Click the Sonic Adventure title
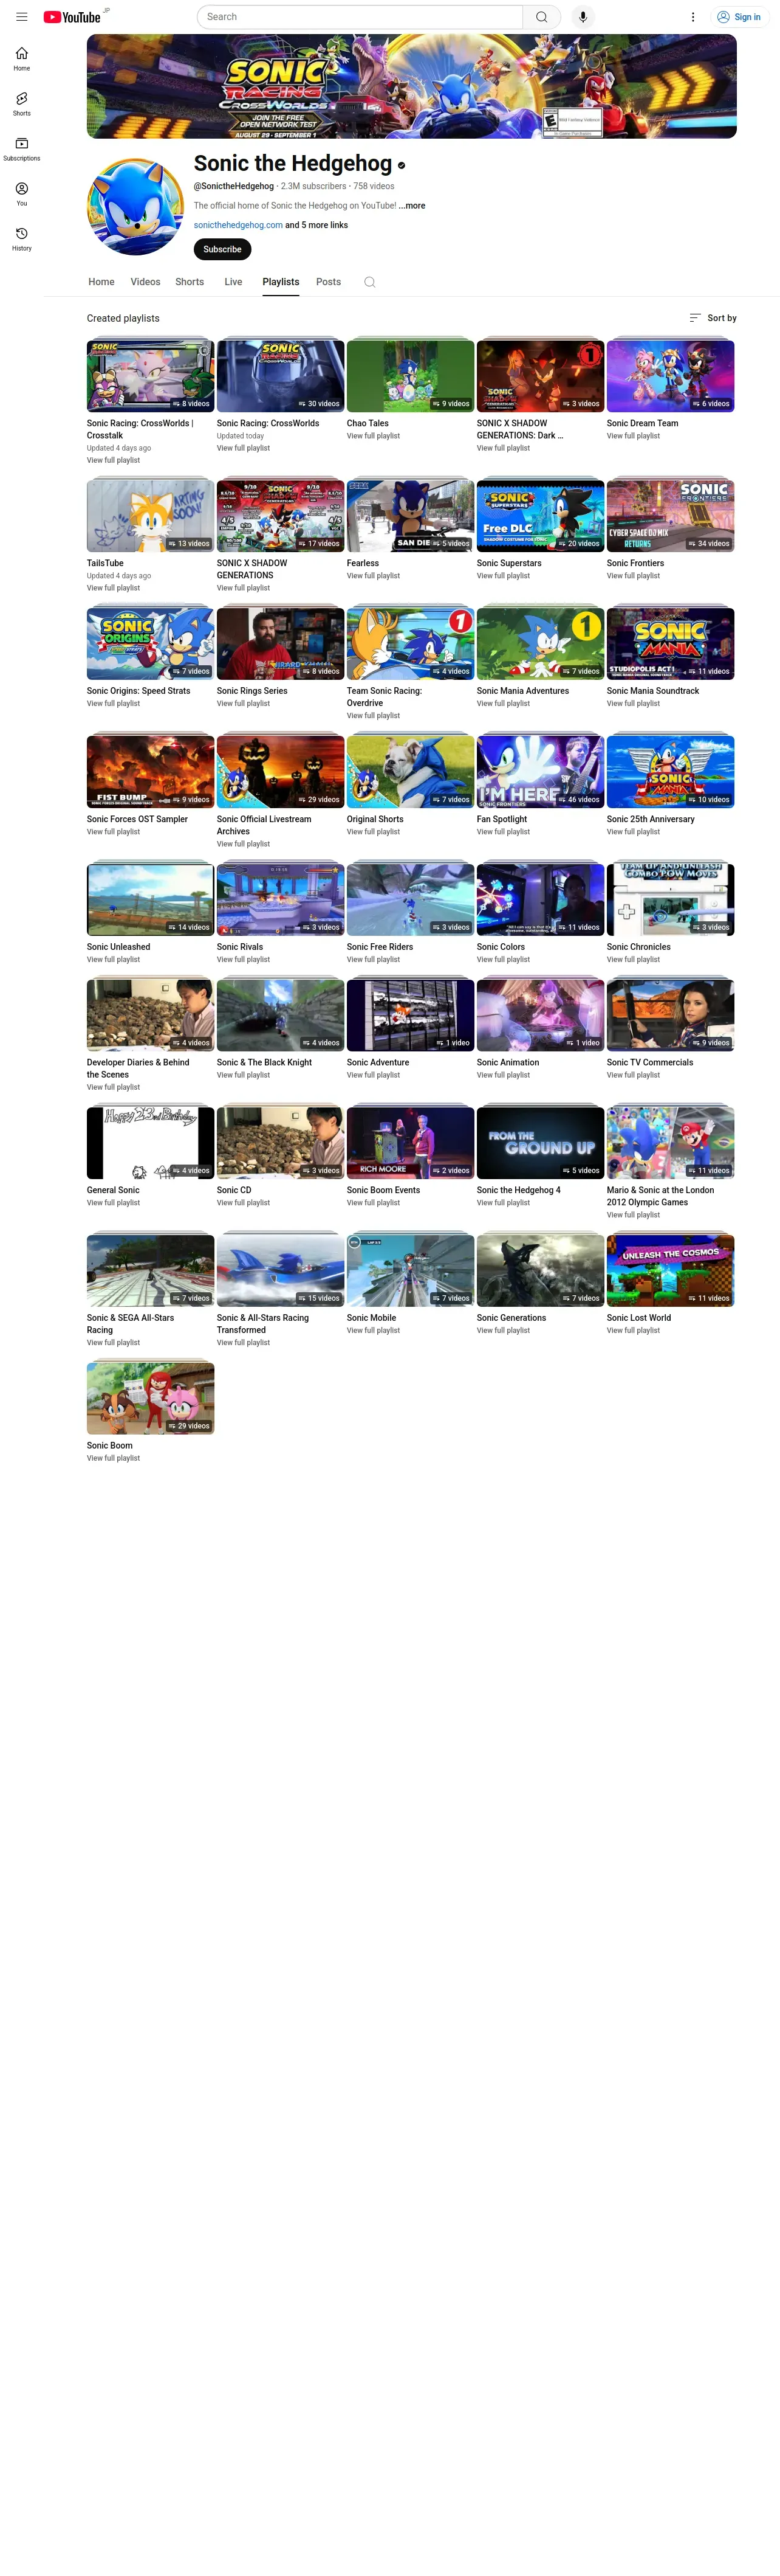Viewport: 780px width, 2576px height. pos(377,1063)
